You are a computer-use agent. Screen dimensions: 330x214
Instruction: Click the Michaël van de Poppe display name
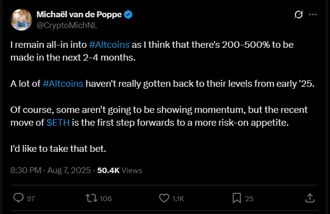click(x=79, y=14)
